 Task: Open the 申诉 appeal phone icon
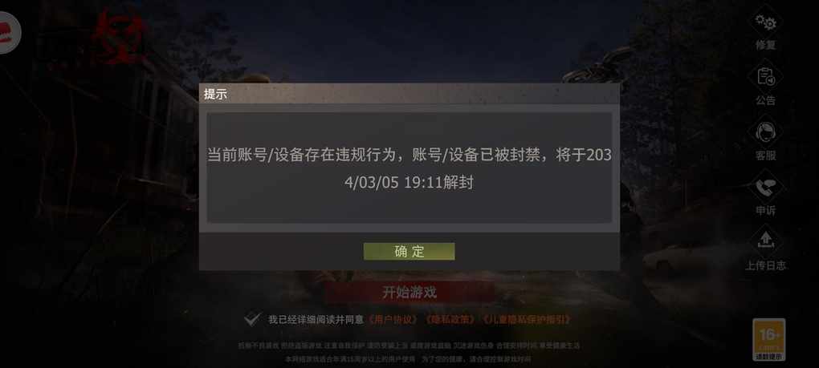(x=766, y=188)
